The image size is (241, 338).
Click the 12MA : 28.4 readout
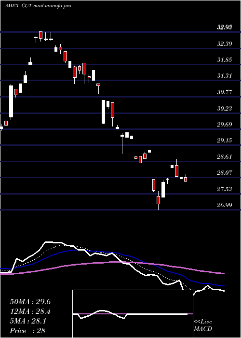click(x=30, y=311)
